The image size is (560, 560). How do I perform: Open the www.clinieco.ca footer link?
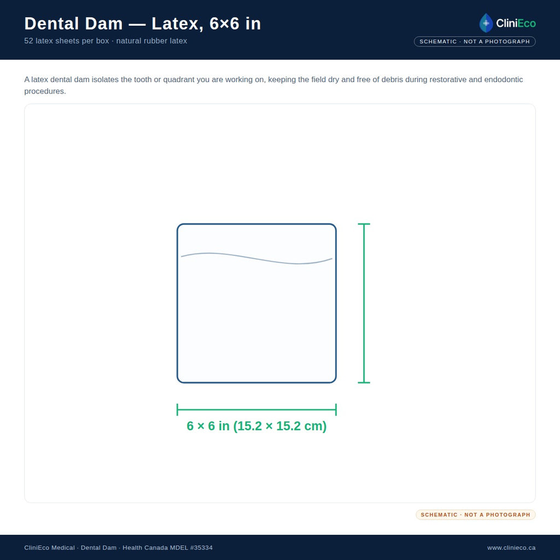[511, 547]
